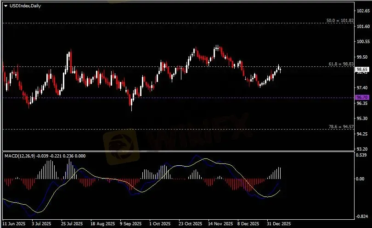Click the -0.824 MACD scale value
Image resolution: width=372 pixels, height=228 pixels.
(x=363, y=216)
